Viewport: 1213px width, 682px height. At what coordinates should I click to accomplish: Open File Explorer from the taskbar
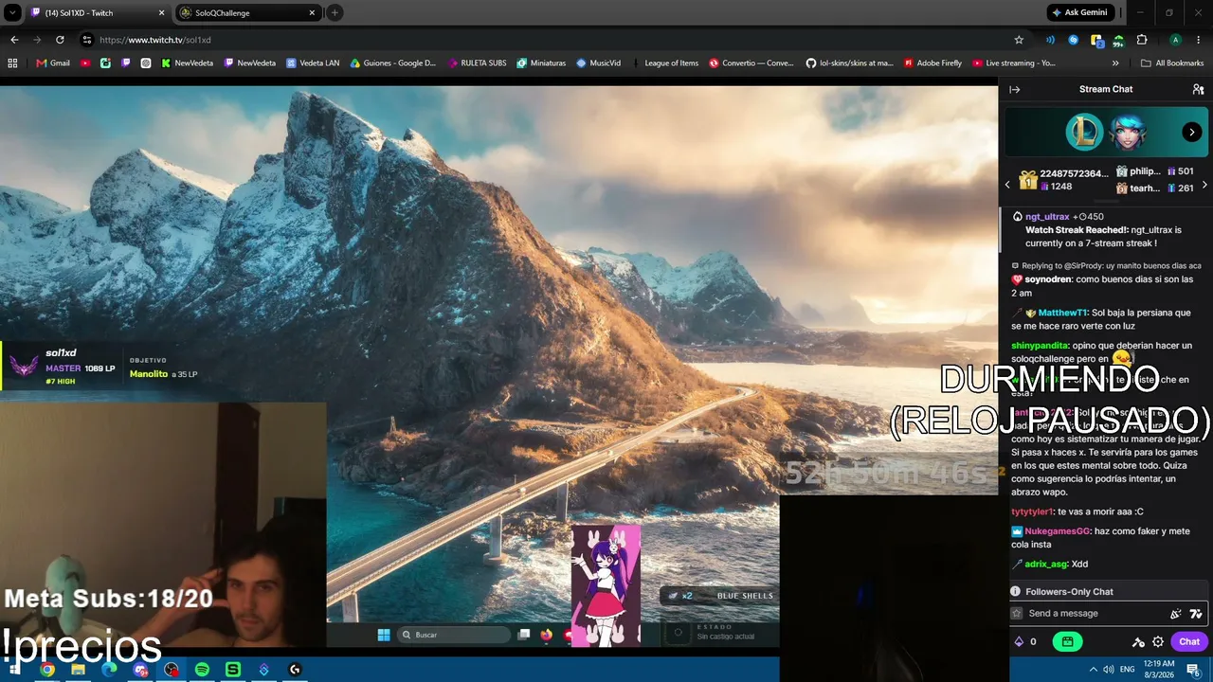point(78,670)
